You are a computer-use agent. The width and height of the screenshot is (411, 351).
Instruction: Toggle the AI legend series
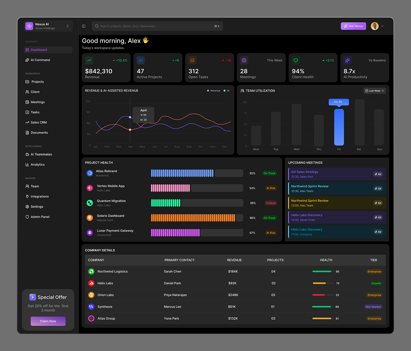tap(226, 91)
